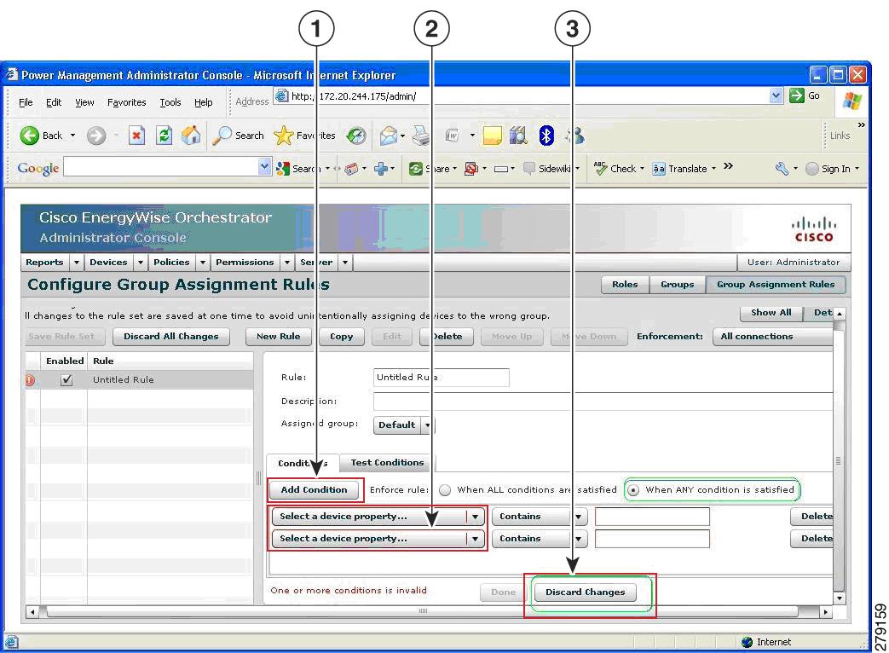
Task: Click the Google toolbar wrench settings icon
Action: (782, 168)
